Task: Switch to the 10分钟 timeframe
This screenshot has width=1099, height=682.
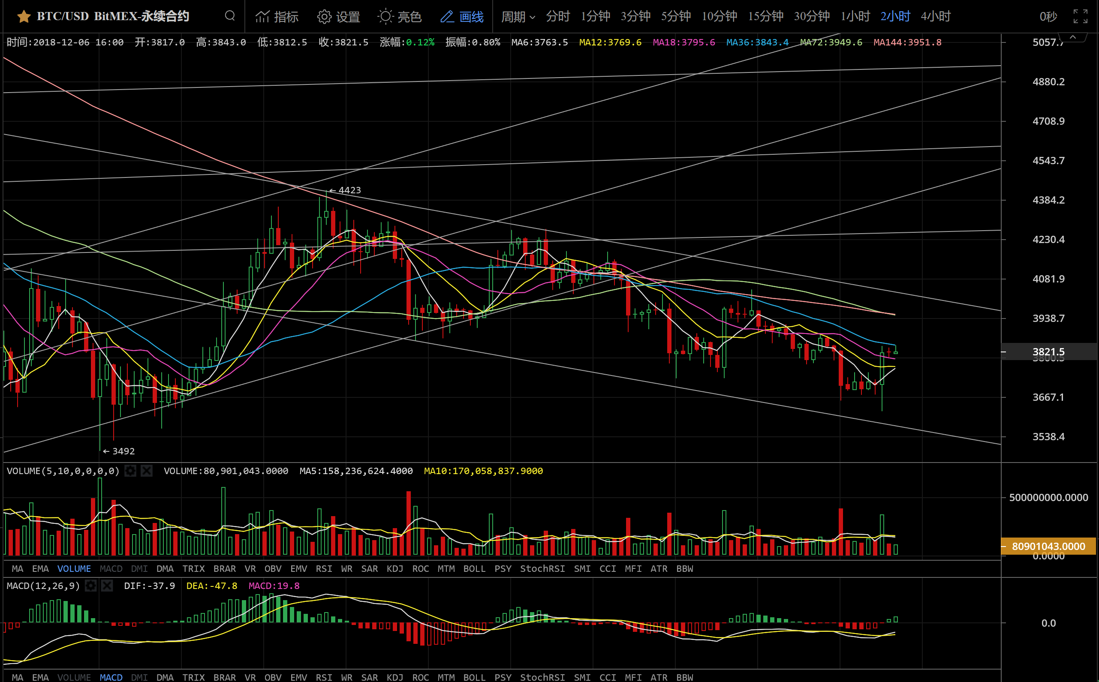Action: [x=719, y=17]
